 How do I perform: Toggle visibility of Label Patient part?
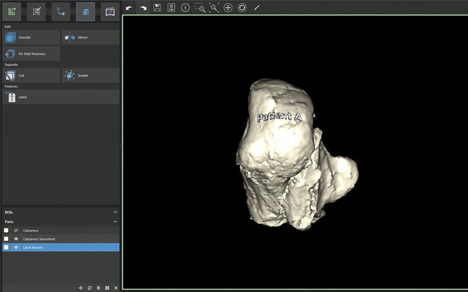(16, 247)
